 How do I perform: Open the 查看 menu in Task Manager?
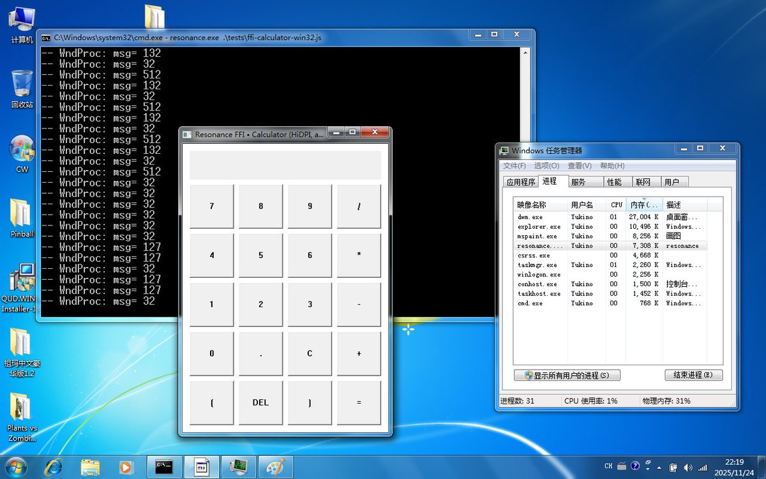578,165
